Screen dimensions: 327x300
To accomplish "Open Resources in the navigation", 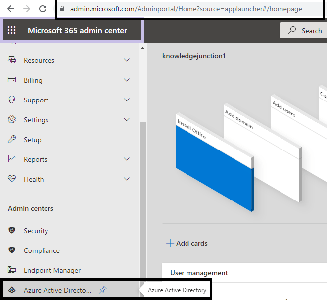I will click(69, 60).
